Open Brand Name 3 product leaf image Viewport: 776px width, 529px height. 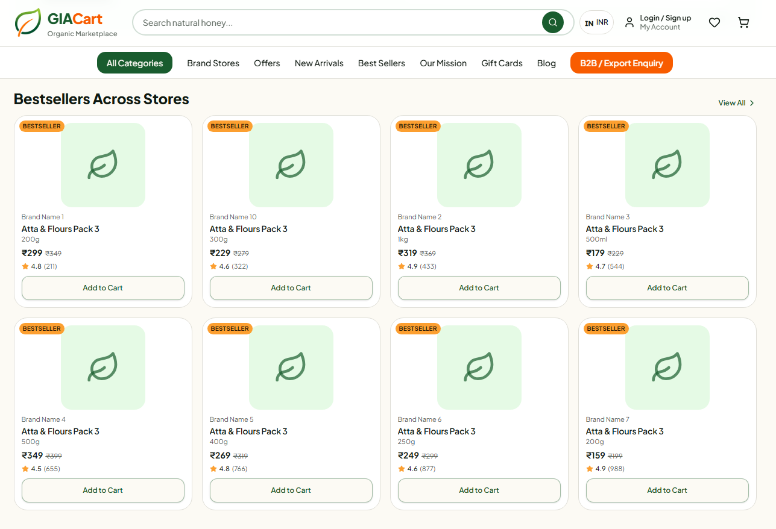tap(667, 165)
